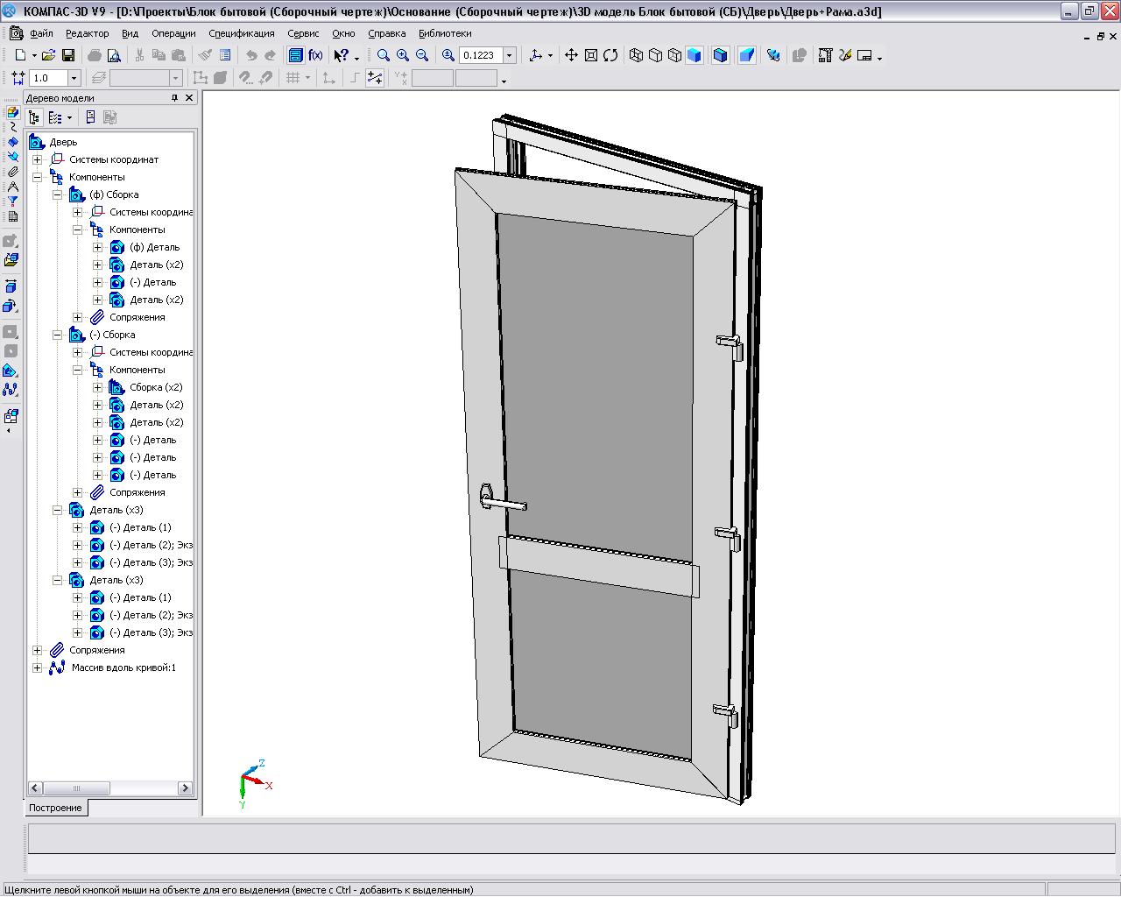This screenshot has width=1121, height=897.
Task: Click the step value 1.0 field
Action: [47, 78]
